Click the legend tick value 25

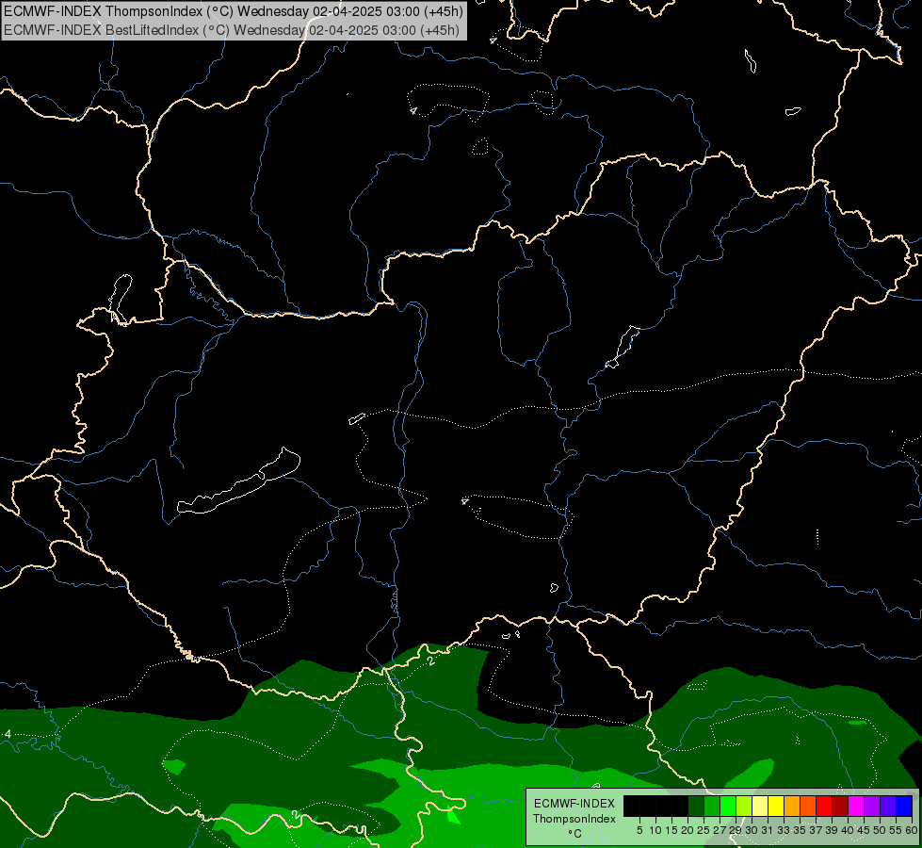click(x=704, y=830)
